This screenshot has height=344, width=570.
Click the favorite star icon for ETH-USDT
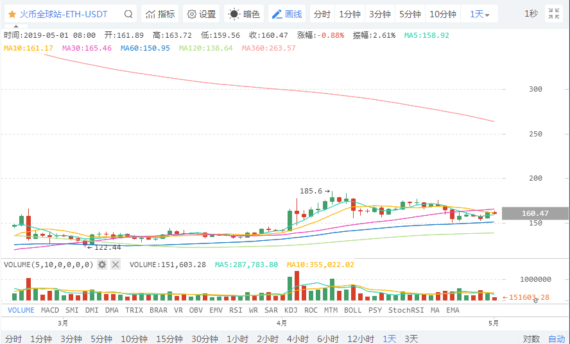pos(12,14)
